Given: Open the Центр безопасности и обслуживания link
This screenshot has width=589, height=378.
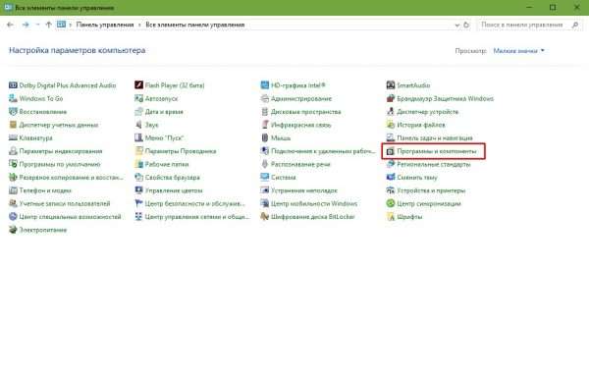Looking at the screenshot, I should pyautogui.click(x=195, y=203).
